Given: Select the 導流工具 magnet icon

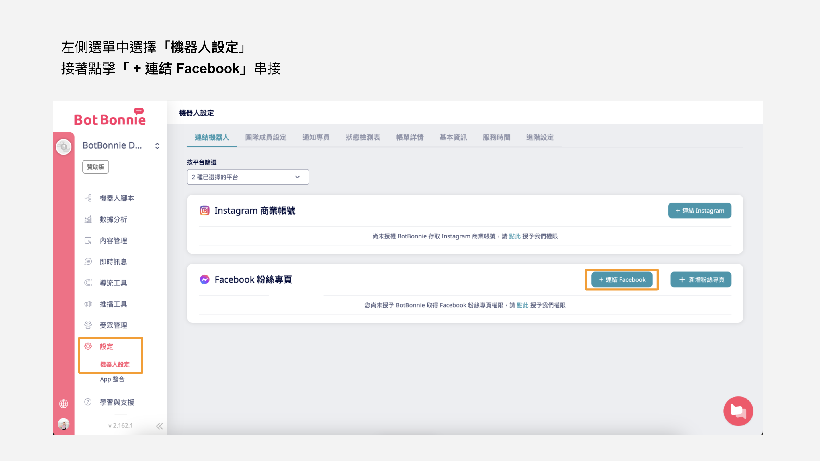Looking at the screenshot, I should point(88,283).
